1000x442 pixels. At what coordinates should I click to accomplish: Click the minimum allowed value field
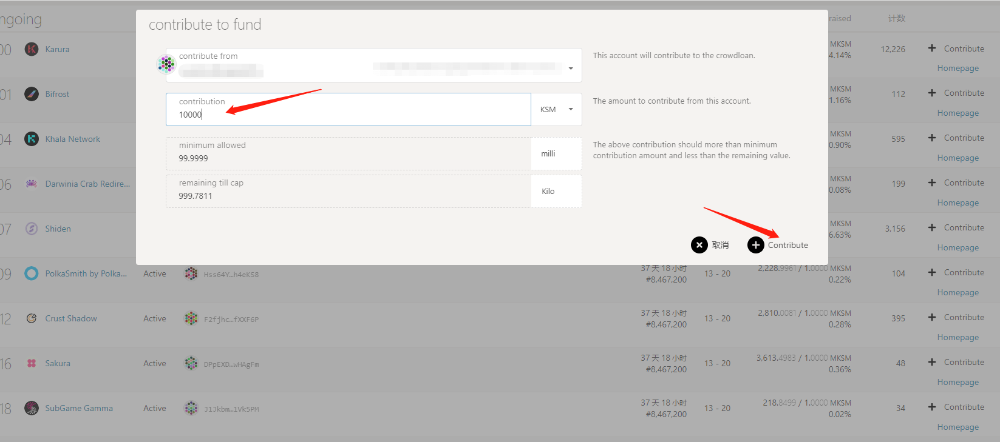pos(349,153)
